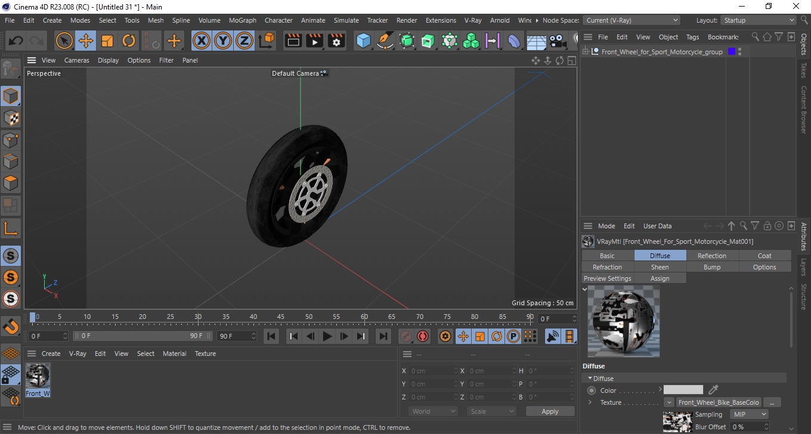
Task: Open the Layout Startup dropdown
Action: pyautogui.click(x=759, y=20)
